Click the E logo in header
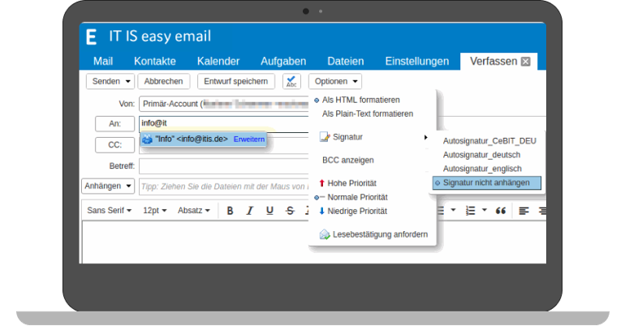The image size is (625, 326). (x=91, y=36)
